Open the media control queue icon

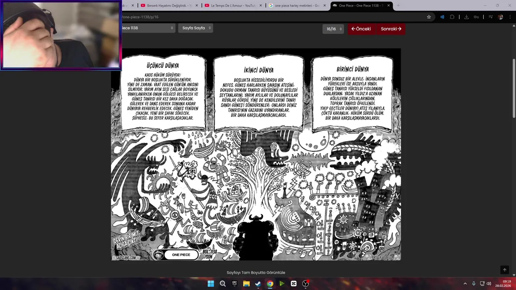tap(491, 17)
